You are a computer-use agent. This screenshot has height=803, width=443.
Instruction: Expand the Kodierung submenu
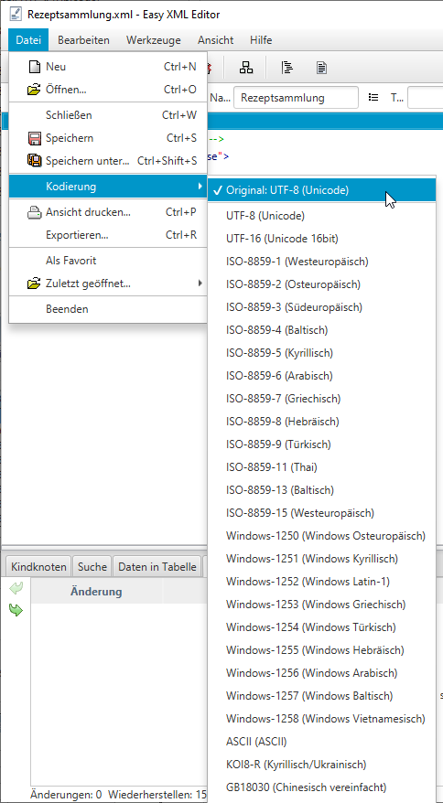click(108, 187)
